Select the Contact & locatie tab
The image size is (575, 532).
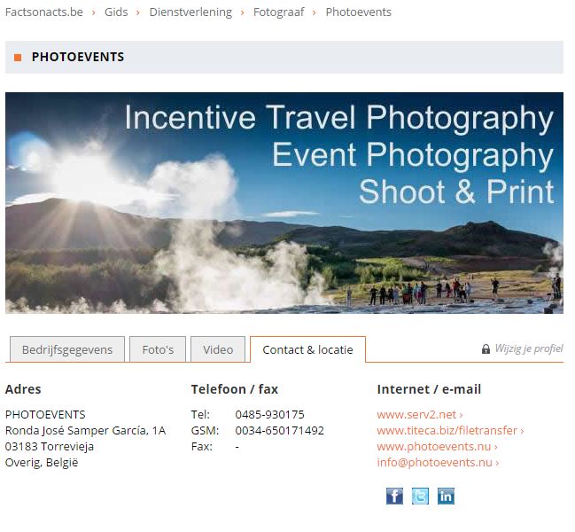tap(307, 349)
